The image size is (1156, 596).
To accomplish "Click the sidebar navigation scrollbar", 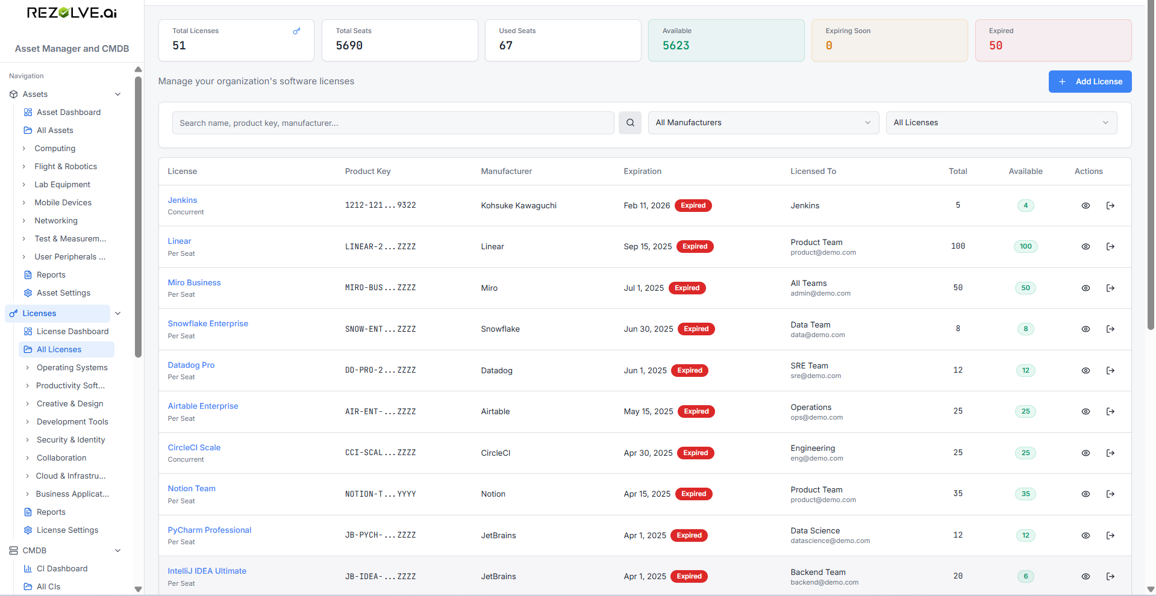I will 138,217.
